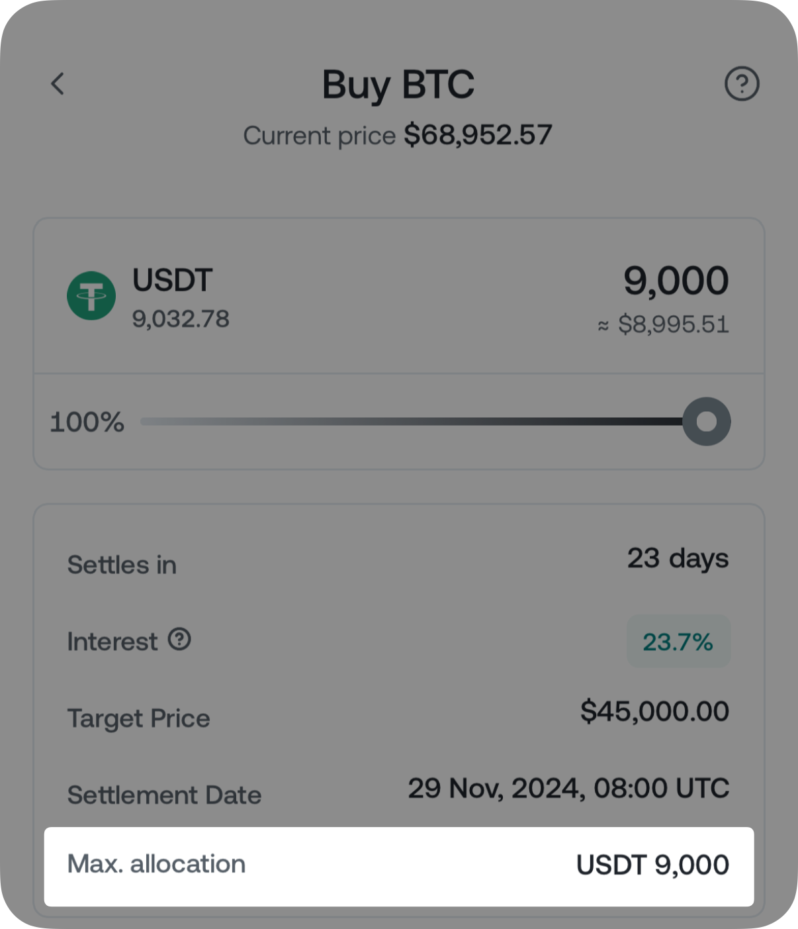798x929 pixels.
Task: Click the 23 days settlement value
Action: click(678, 558)
